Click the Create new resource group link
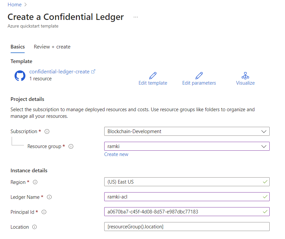Viewport: 285px width, 239px height. [x=116, y=154]
